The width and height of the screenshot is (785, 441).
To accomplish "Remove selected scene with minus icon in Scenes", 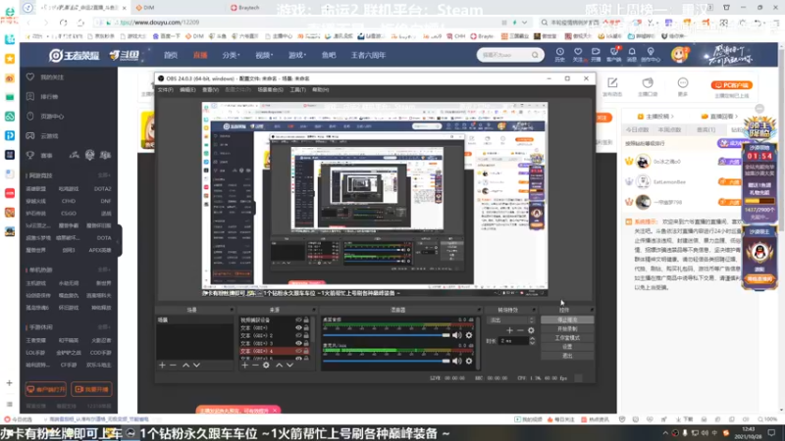I will 173,366.
